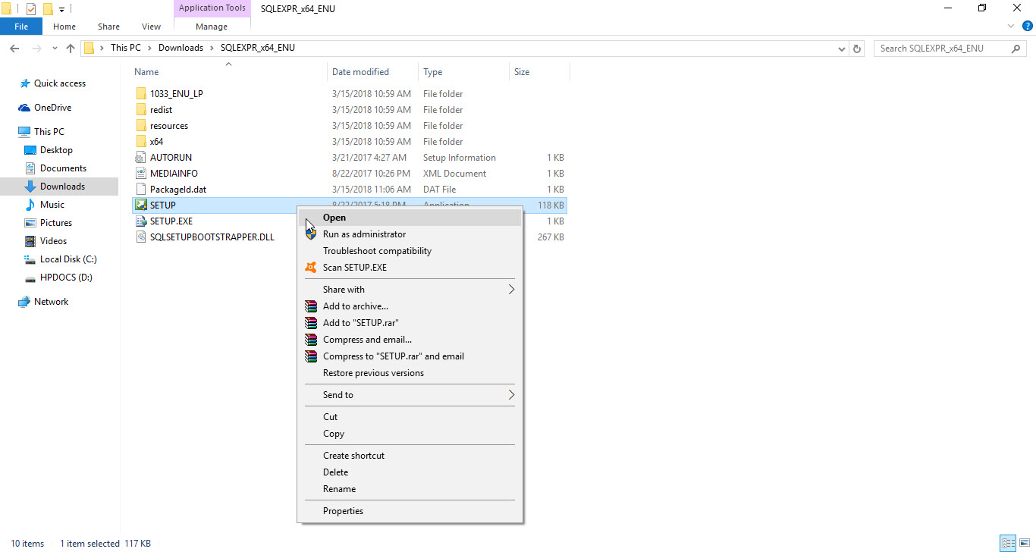Screen dimensions: 1036x552
Task: Open OneDrive from the navigation pane
Action: [x=52, y=107]
